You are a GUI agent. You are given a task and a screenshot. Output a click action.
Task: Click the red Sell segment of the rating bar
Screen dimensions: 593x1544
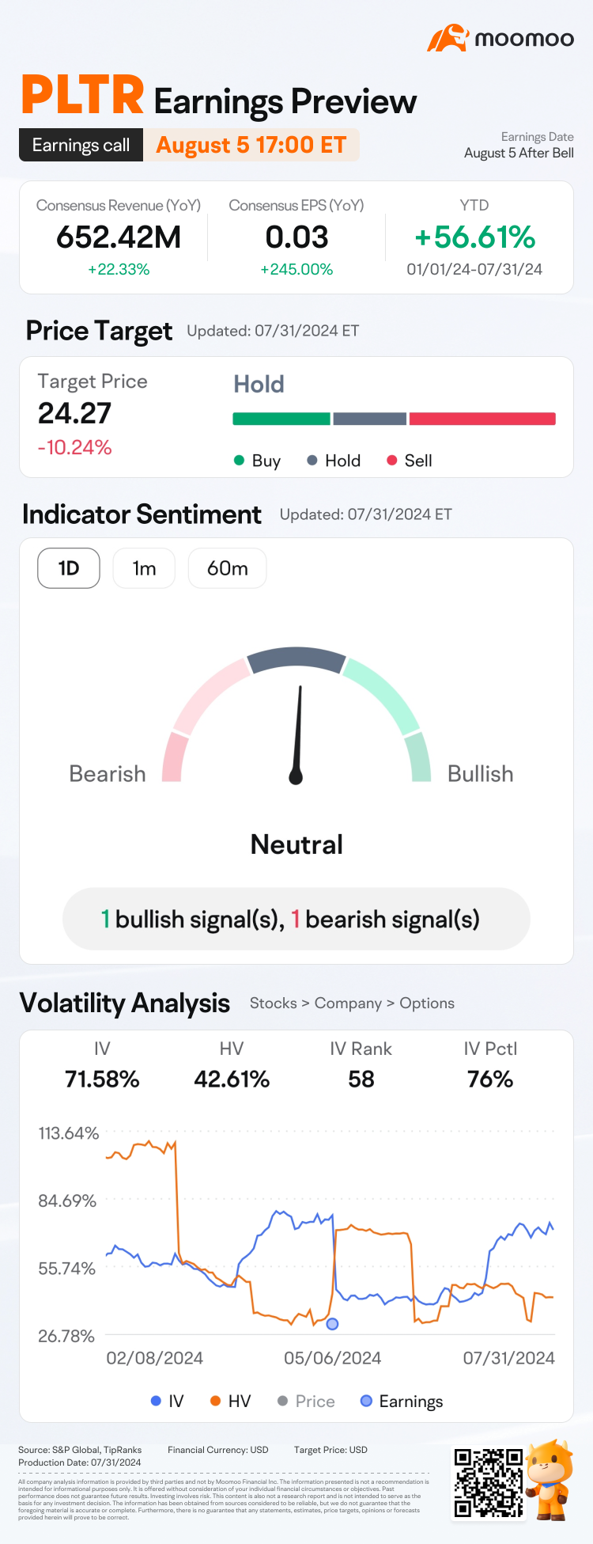[482, 419]
